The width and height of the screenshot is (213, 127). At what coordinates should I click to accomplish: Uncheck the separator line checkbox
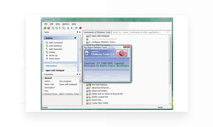[87, 39]
